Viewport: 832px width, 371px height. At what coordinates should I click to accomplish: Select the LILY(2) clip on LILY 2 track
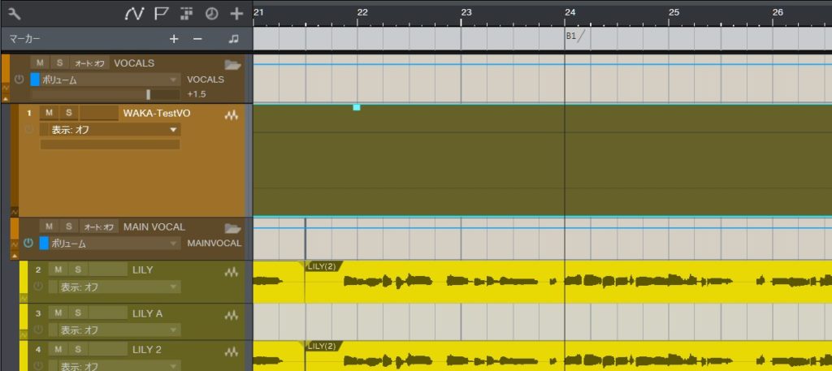[568, 356]
